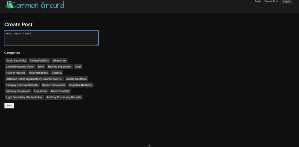Choose the Autism Spectrum category

pos(76,79)
